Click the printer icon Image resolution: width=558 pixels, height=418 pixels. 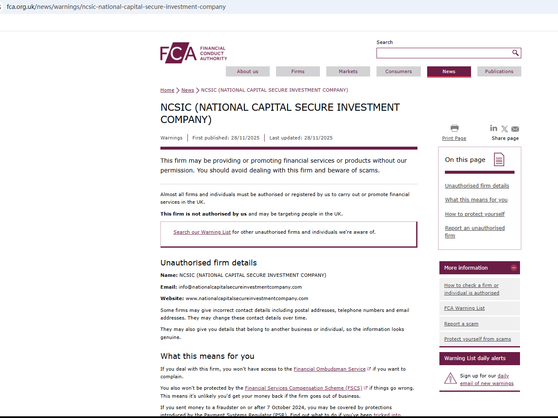coord(454,128)
